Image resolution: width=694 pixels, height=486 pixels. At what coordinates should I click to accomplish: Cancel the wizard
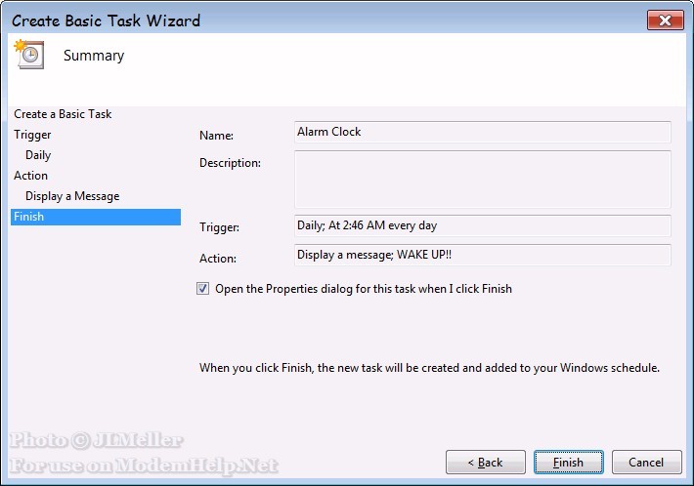(x=646, y=463)
